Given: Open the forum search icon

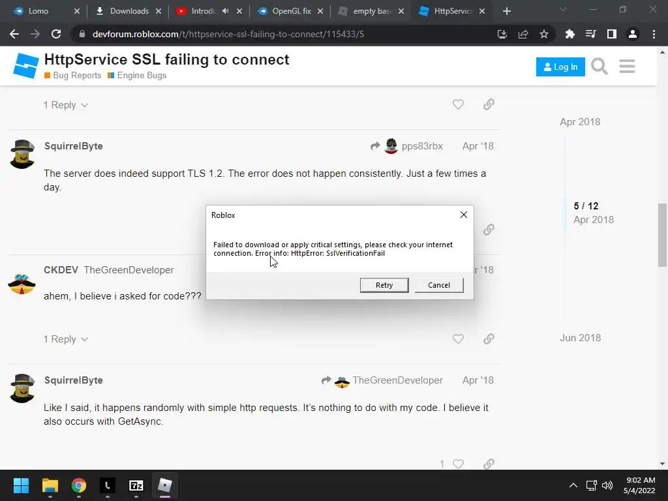Looking at the screenshot, I should point(599,67).
